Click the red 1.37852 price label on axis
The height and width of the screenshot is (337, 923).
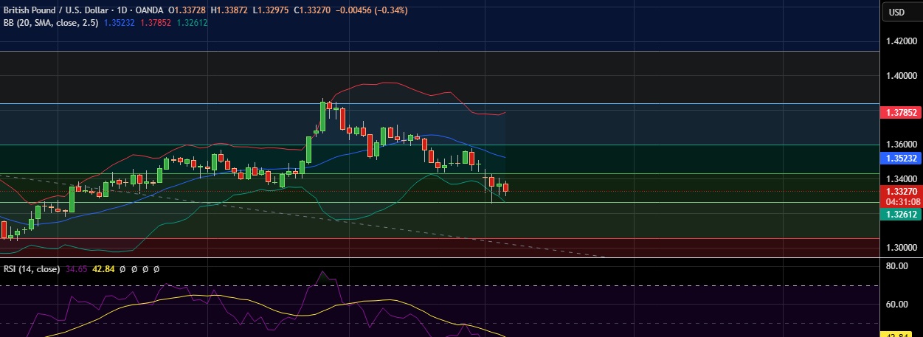[901, 112]
